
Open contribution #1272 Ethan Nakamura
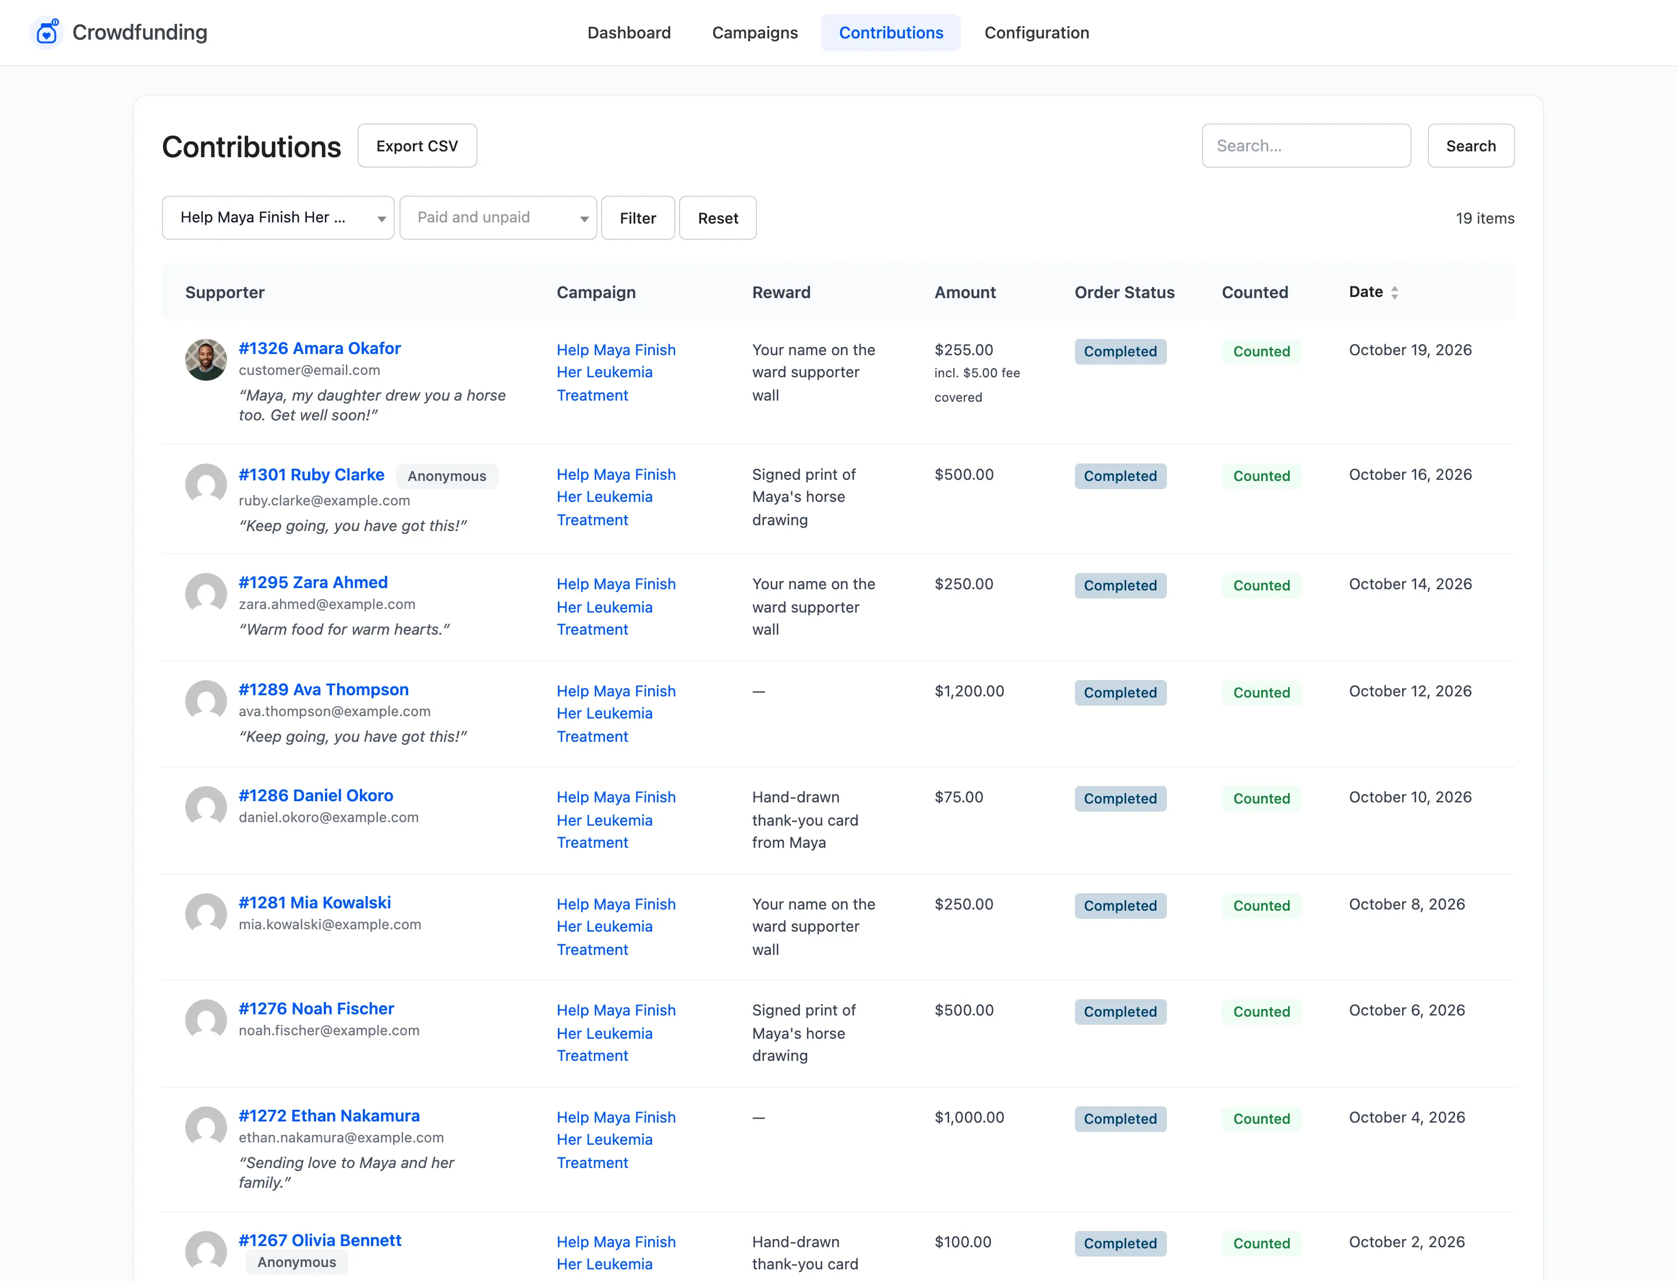pos(328,1116)
